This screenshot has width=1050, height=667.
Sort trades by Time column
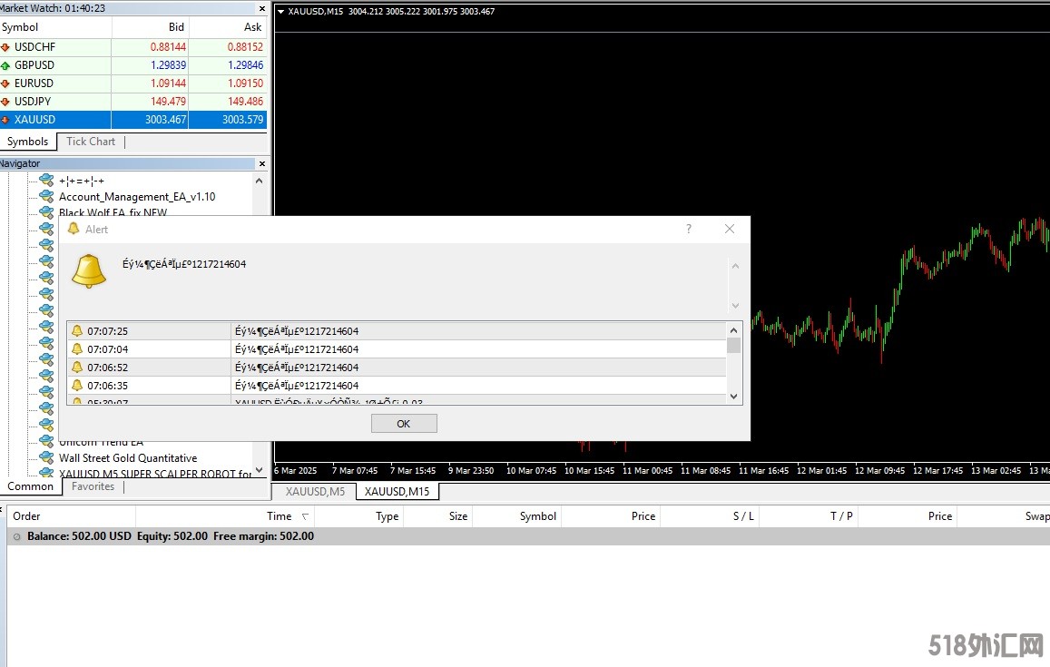[224, 515]
